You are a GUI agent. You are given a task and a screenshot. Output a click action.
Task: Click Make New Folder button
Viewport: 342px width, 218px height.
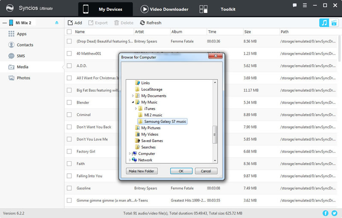coord(142,171)
